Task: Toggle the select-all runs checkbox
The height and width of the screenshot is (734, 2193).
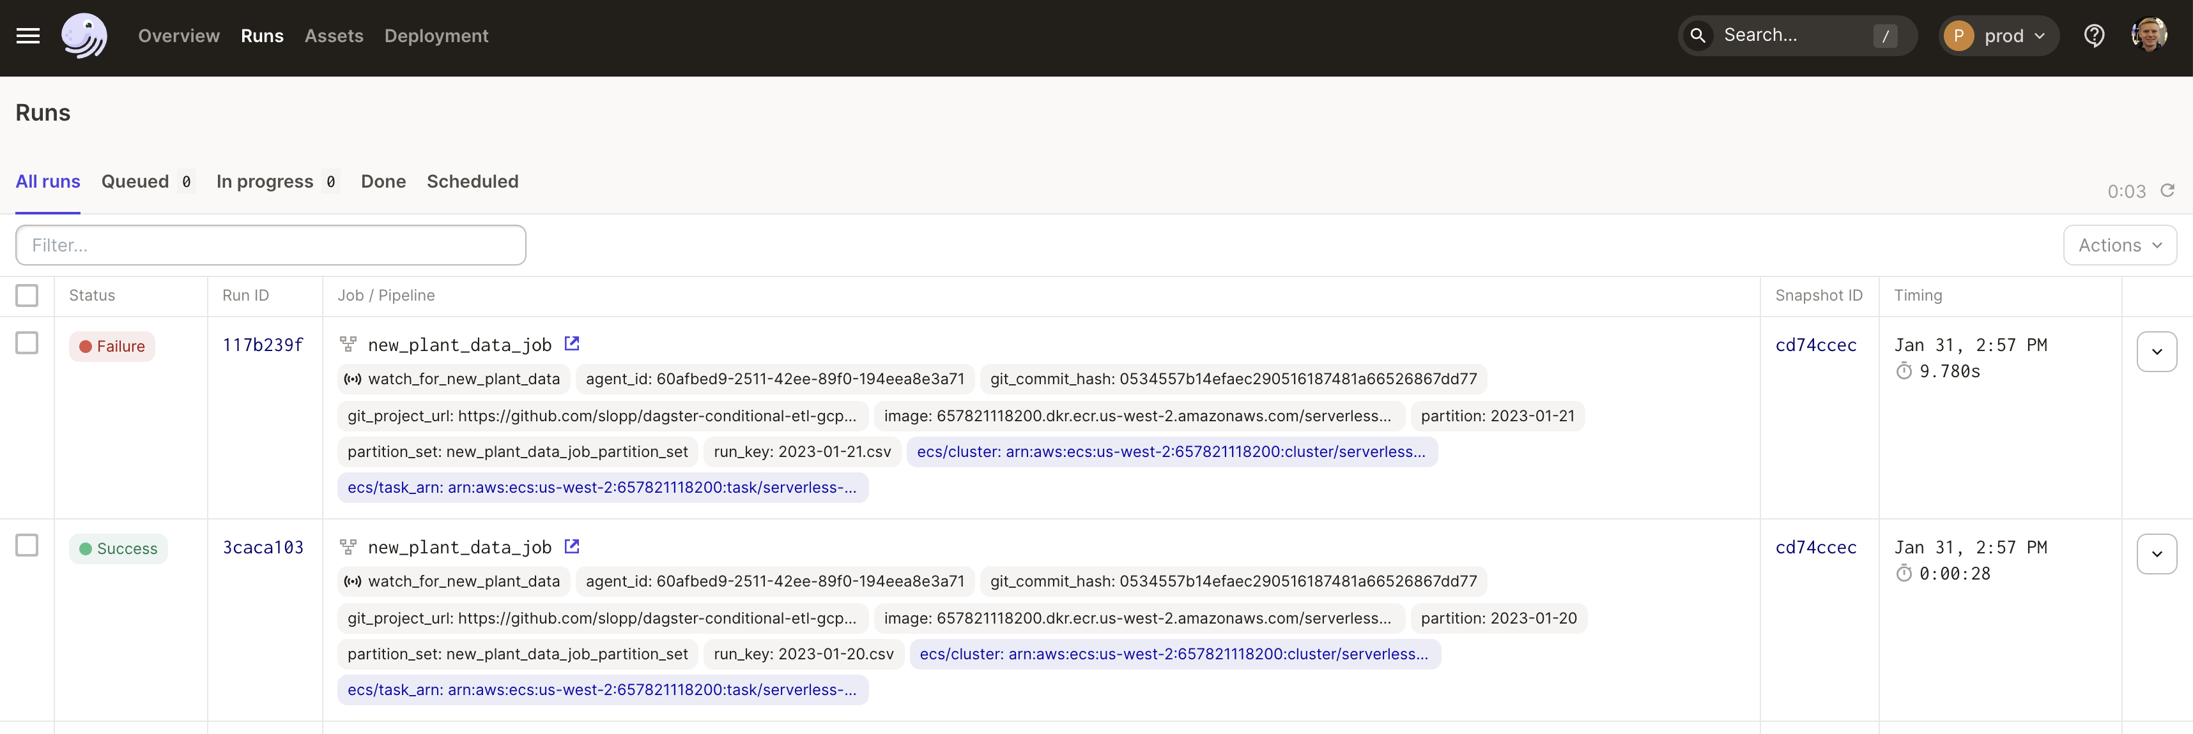Action: (x=27, y=295)
